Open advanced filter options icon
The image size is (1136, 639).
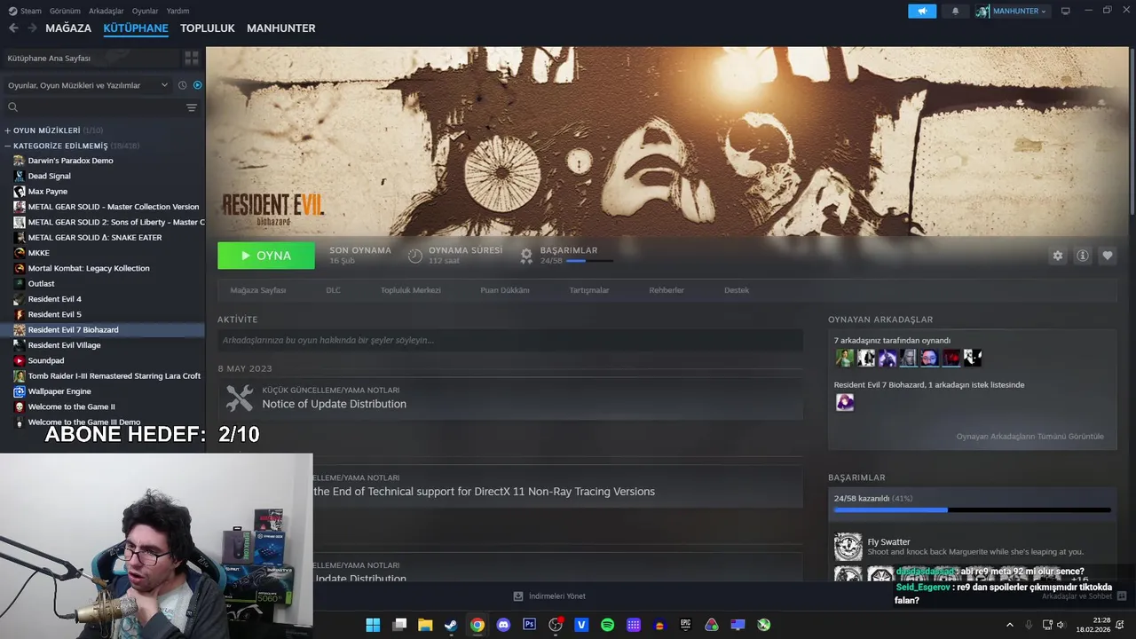click(x=192, y=107)
